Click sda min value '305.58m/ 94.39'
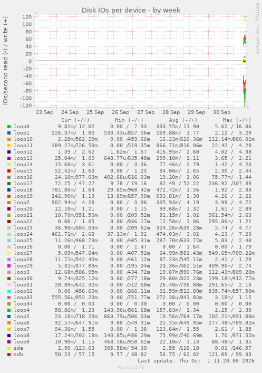This screenshot has height=373, width=262. [125, 348]
